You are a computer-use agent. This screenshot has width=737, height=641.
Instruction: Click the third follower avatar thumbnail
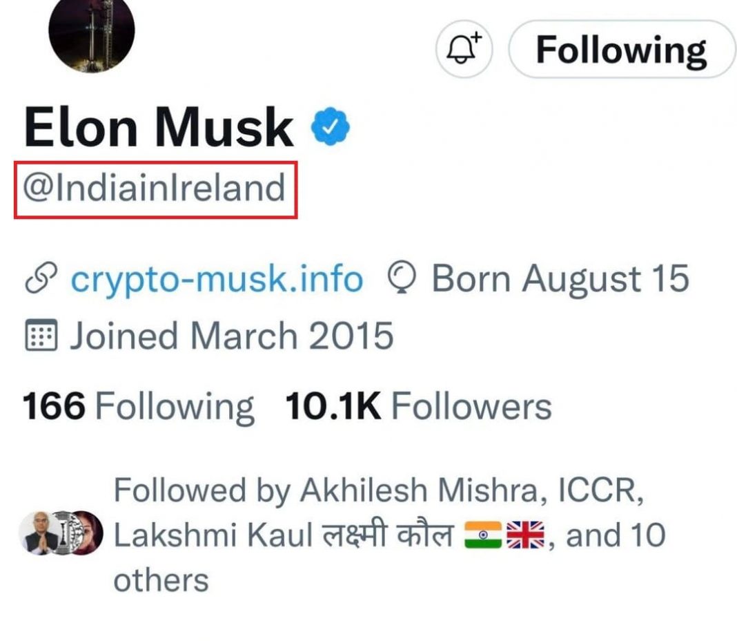coord(86,533)
